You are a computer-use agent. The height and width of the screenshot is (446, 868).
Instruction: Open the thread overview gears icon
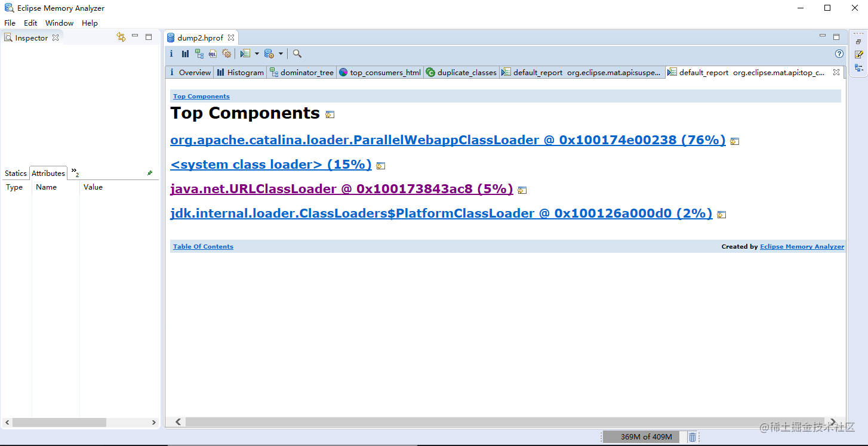(226, 54)
